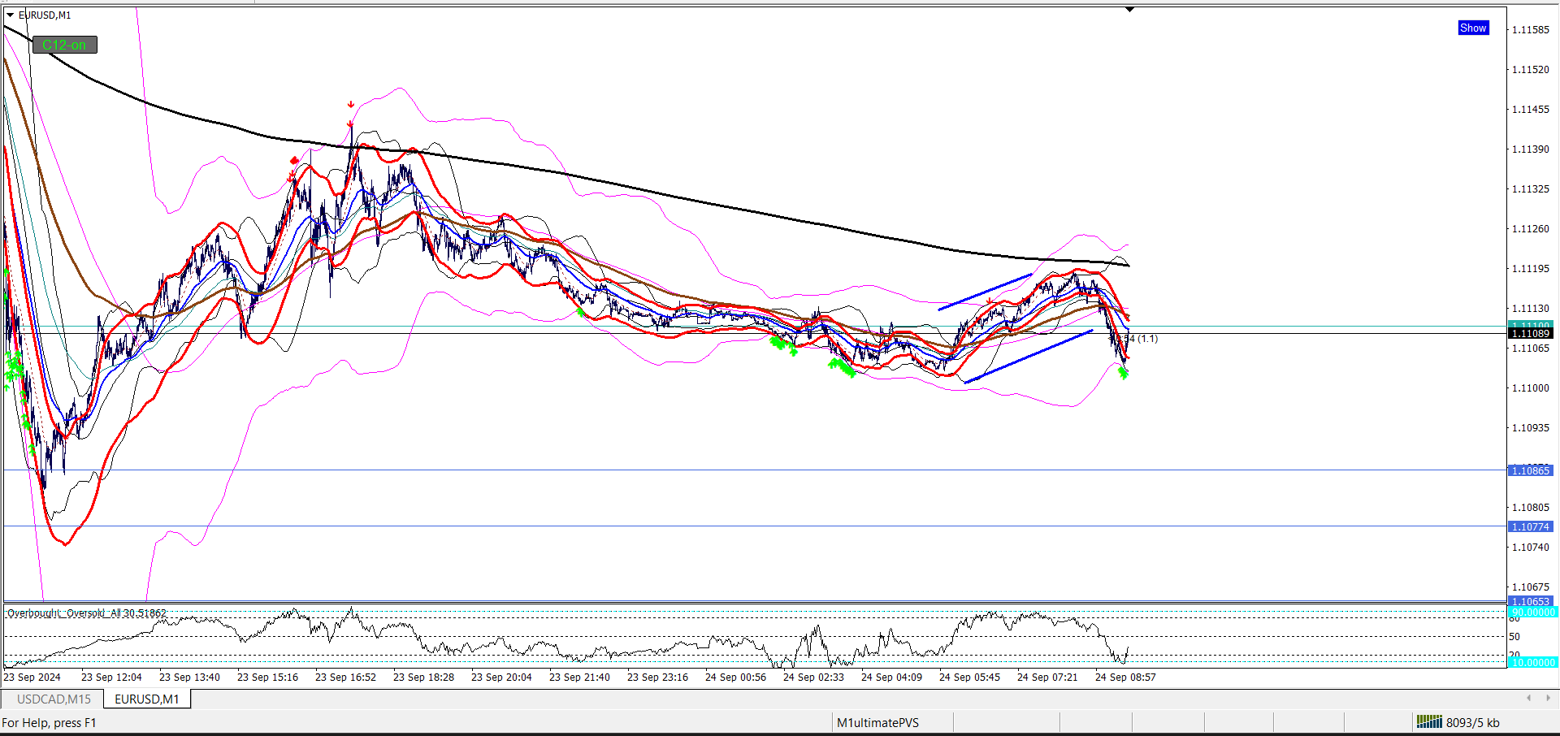Viewport: 1560px width, 736px height.
Task: Click the 23 Sep 23:16 time label
Action: [657, 677]
